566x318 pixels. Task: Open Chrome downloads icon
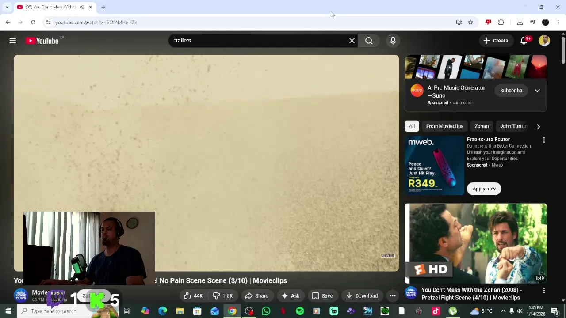pyautogui.click(x=520, y=22)
